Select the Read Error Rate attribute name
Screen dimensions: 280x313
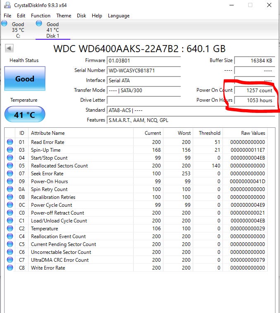tap(48, 142)
